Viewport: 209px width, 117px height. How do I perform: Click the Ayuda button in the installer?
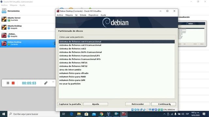coord(96,104)
